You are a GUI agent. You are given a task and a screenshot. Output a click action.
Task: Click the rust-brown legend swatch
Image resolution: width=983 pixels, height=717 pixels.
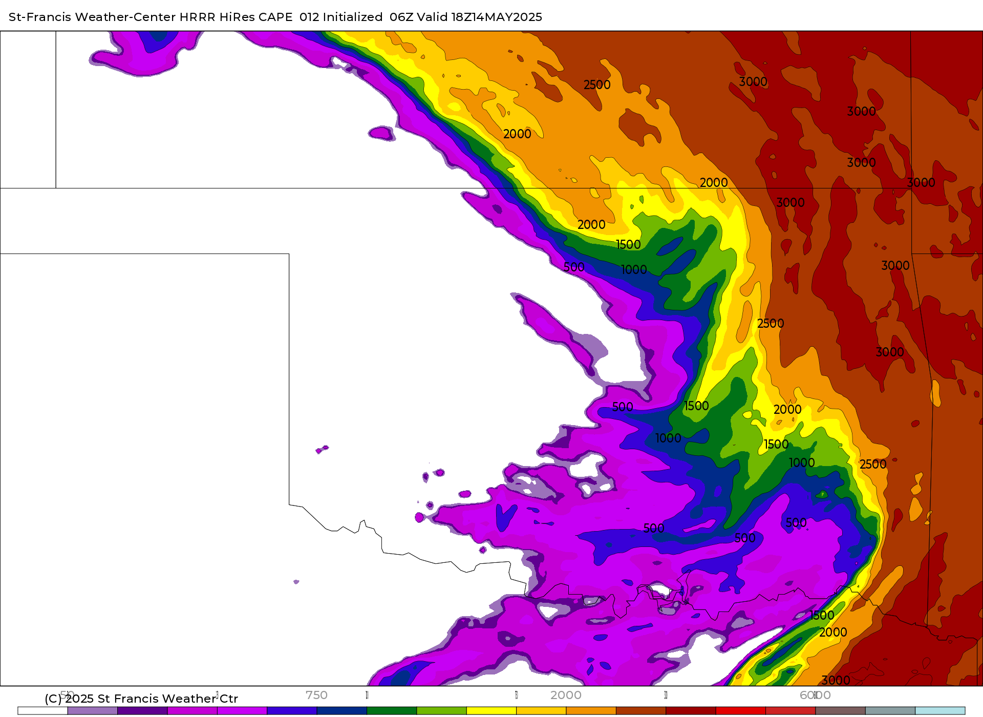coord(641,711)
